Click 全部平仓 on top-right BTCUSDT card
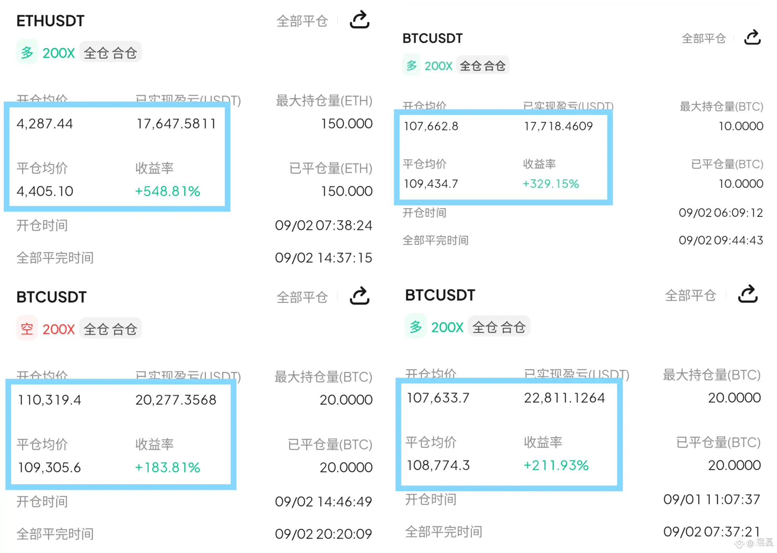 point(703,38)
